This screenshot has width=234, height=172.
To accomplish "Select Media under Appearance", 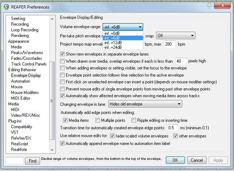I will [16, 47].
